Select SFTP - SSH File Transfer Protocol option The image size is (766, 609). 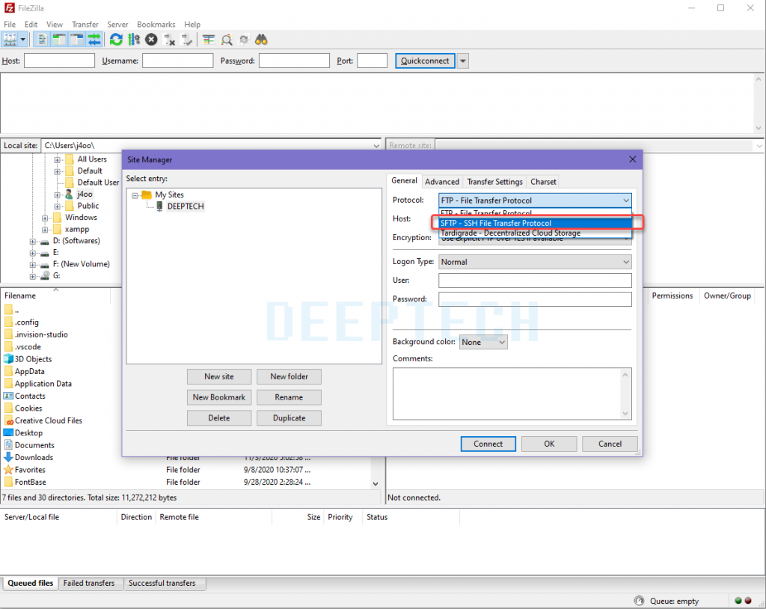pos(535,224)
